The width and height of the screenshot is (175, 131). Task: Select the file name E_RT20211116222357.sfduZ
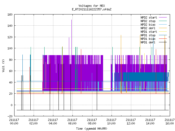tap(92, 9)
